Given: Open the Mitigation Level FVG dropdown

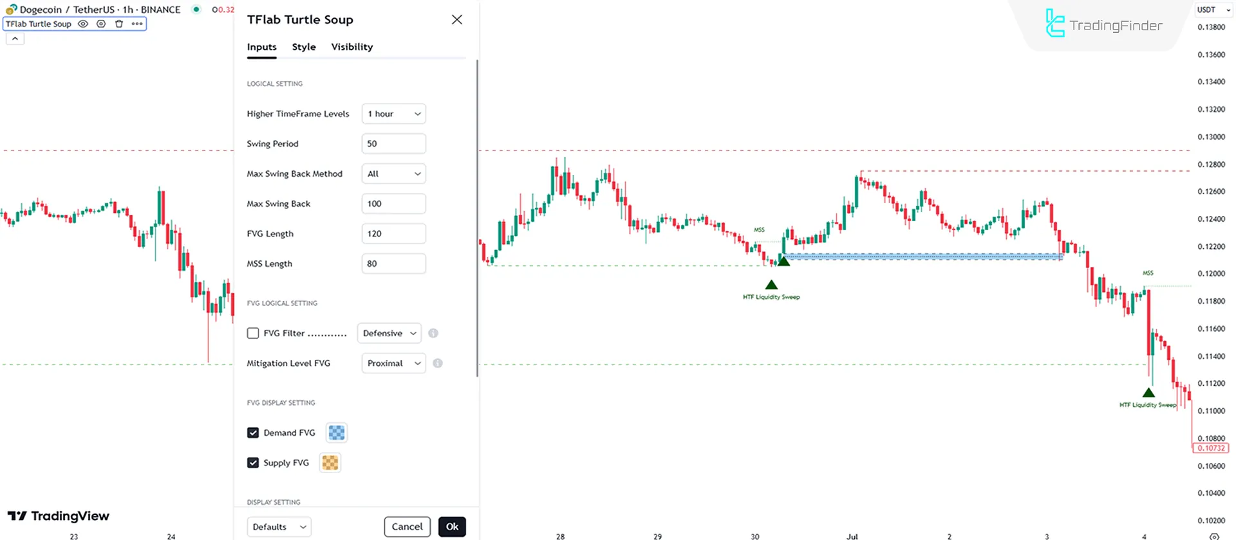Looking at the screenshot, I should [x=393, y=363].
